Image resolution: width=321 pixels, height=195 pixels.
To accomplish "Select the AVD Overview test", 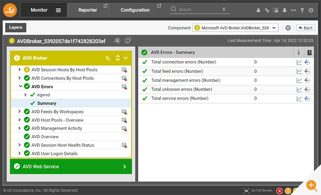I will tap(45, 137).
